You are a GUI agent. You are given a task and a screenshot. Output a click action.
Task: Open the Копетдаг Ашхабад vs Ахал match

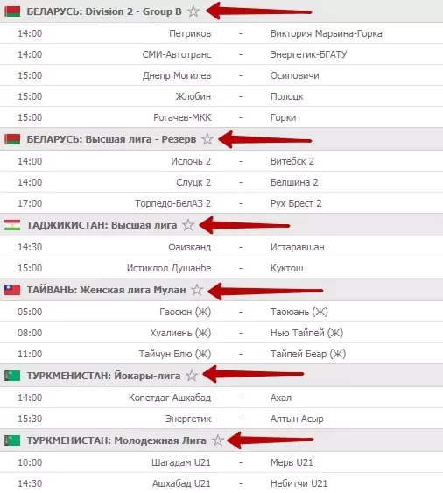point(221,398)
